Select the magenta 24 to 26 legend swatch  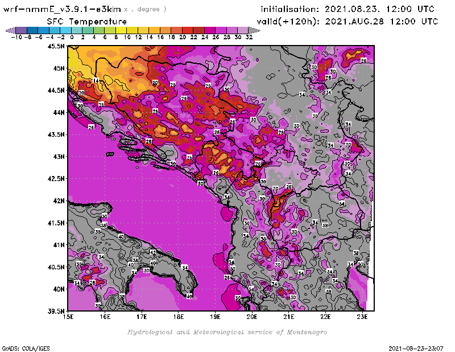209,30
